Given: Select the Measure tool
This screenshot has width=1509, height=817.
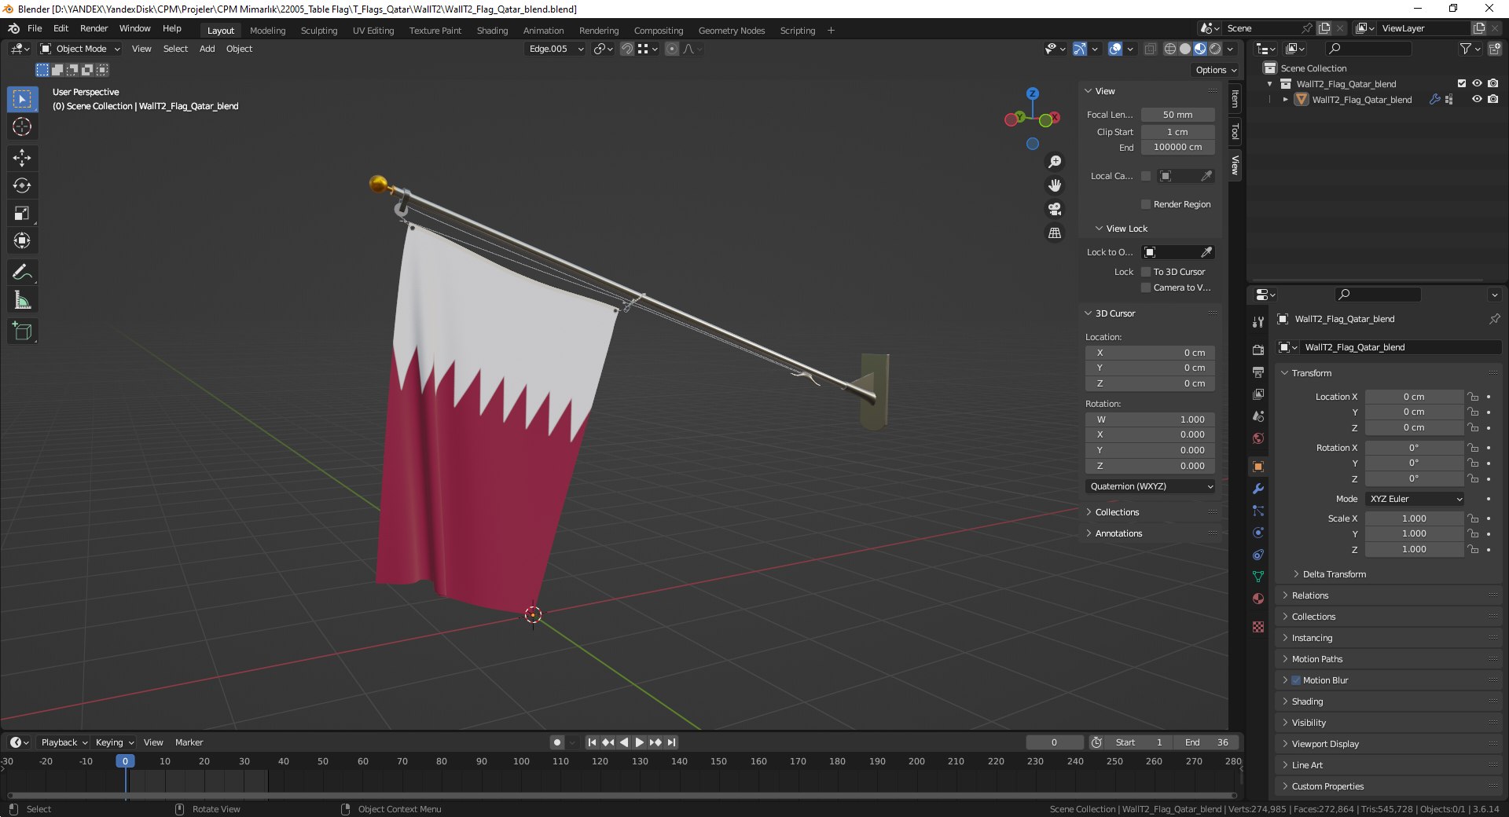Looking at the screenshot, I should click(22, 300).
